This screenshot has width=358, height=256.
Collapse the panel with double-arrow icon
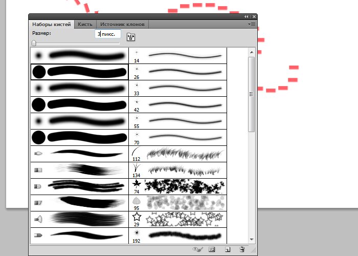coord(246,16)
